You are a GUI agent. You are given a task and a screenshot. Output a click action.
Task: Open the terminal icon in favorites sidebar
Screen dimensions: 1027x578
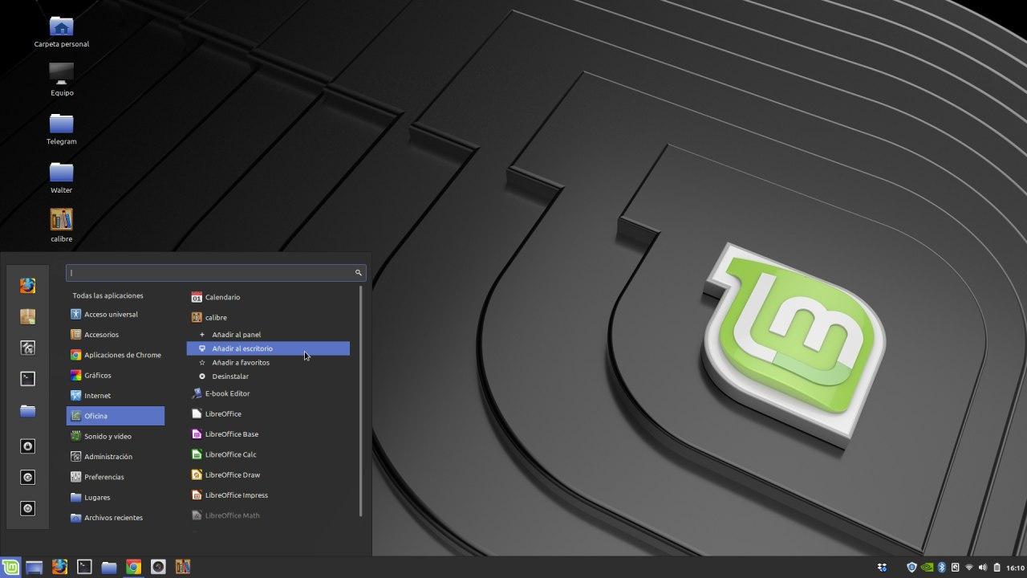point(27,378)
